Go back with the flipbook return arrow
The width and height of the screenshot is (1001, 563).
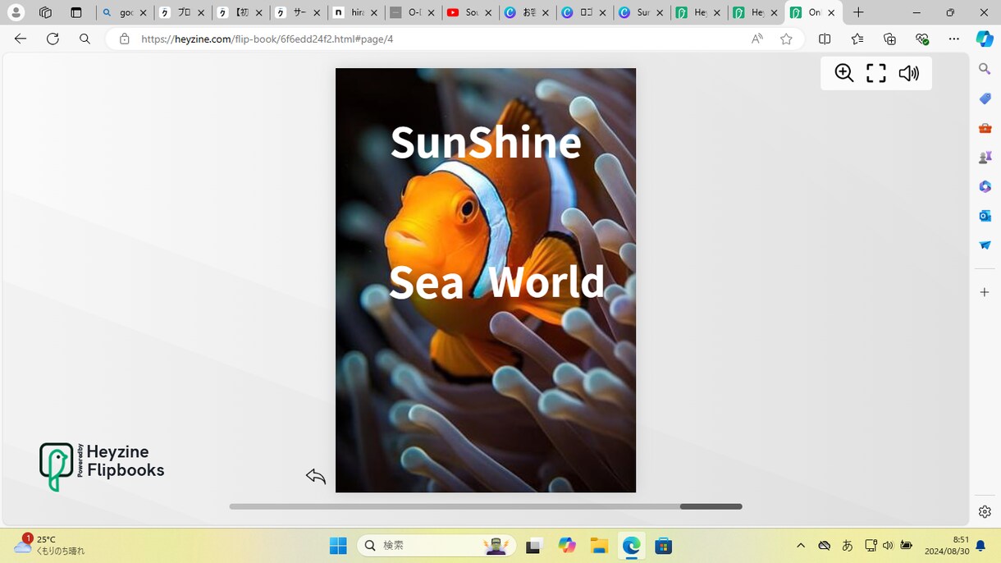pos(316,476)
